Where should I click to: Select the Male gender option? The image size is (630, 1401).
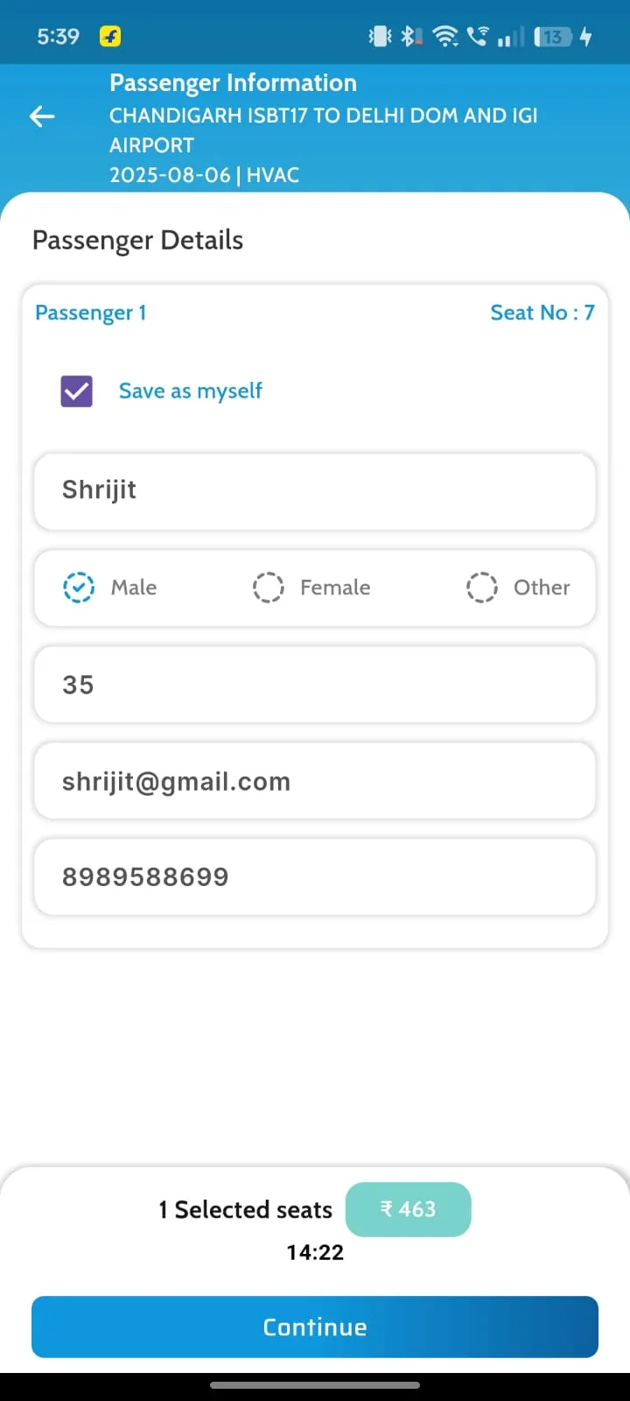[79, 588]
